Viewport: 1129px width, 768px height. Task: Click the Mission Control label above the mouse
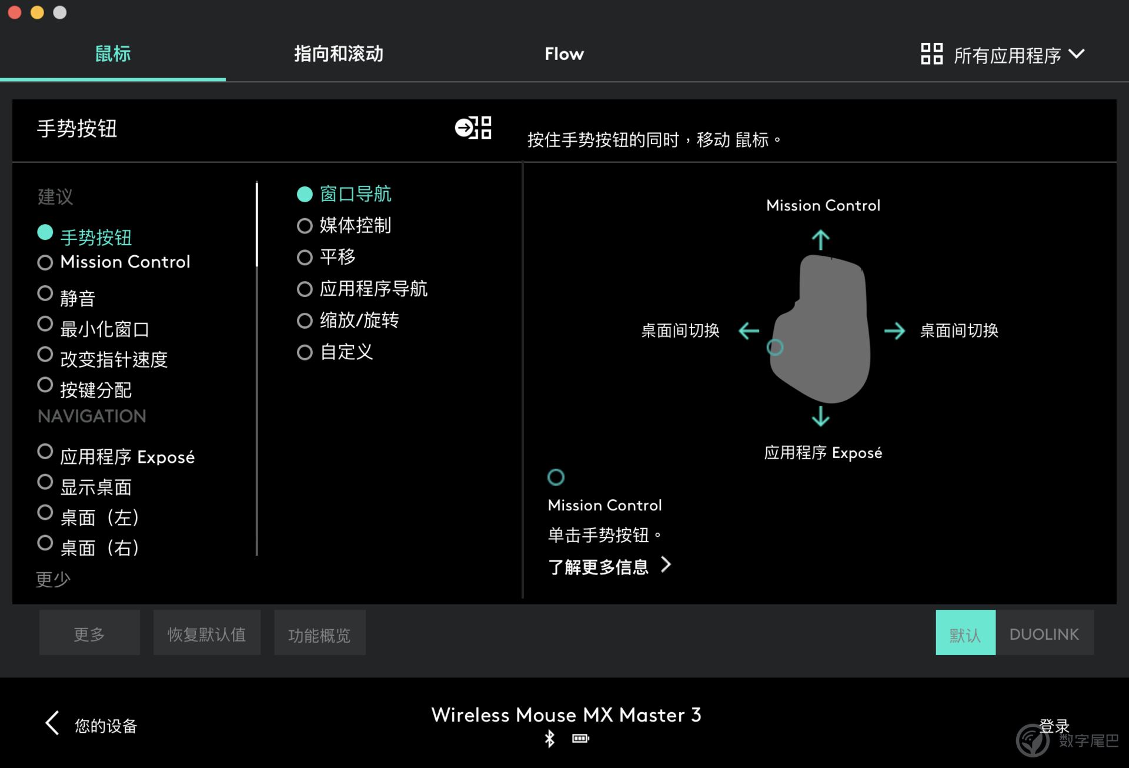tap(823, 205)
